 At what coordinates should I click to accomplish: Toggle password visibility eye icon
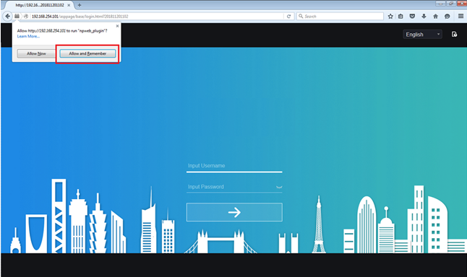(279, 187)
